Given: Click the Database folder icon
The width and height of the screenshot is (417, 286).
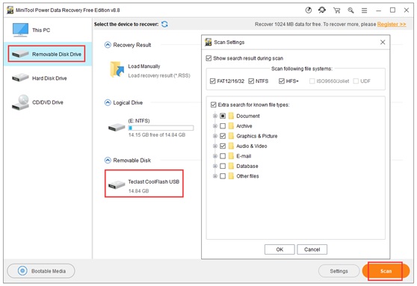Looking at the screenshot, I should pyautogui.click(x=231, y=166).
